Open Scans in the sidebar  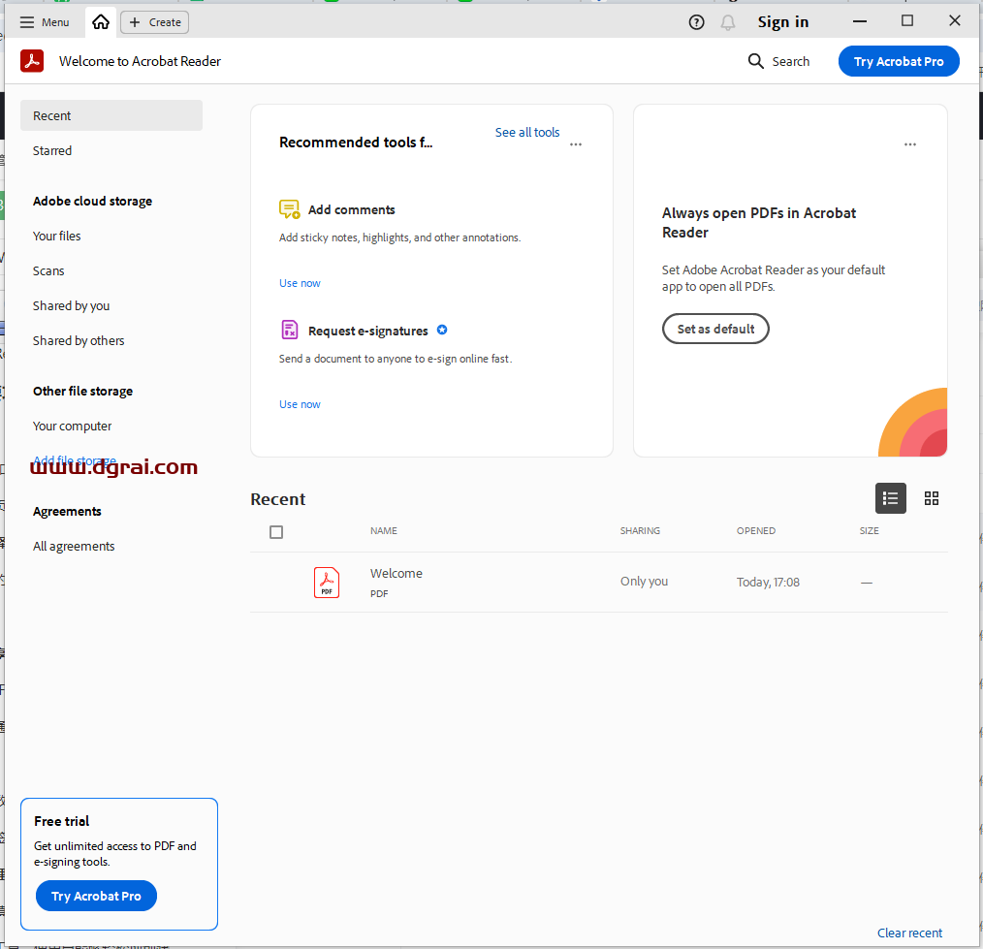click(x=48, y=270)
